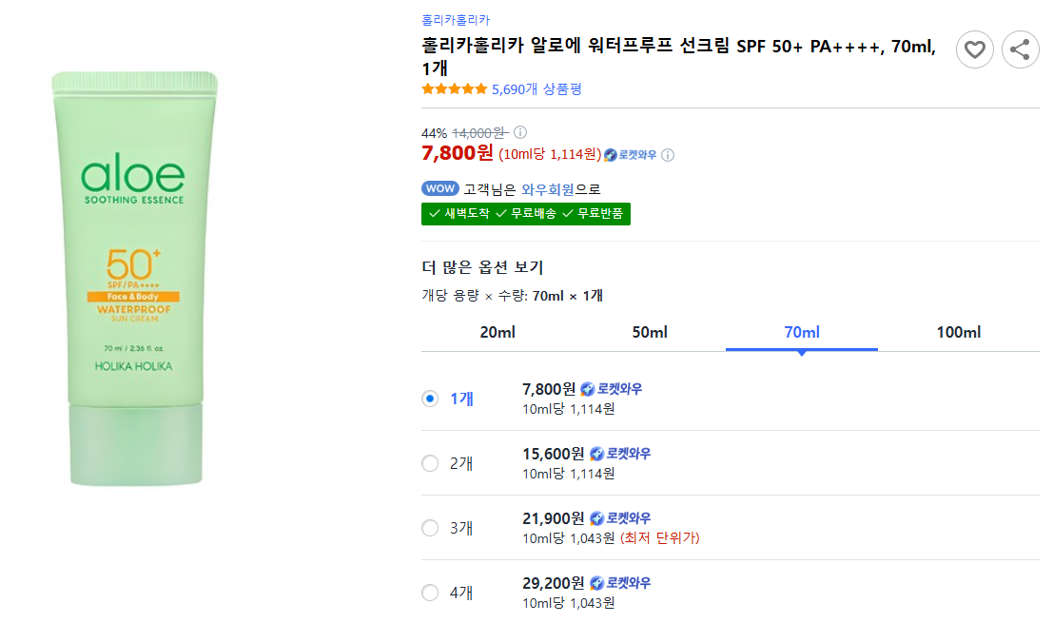Click the WOW membership badge

pyautogui.click(x=439, y=189)
